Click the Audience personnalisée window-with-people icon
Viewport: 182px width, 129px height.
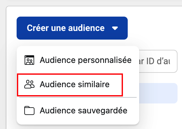coord(29,60)
